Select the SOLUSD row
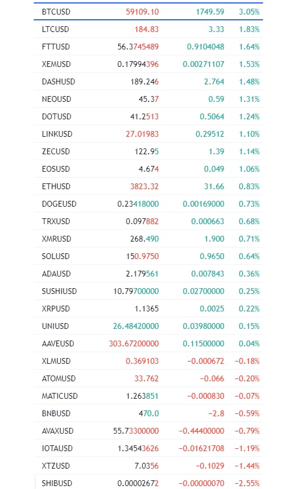The image size is (291, 489). point(148,256)
